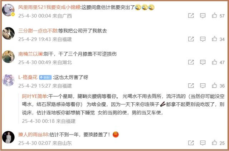229x151 pixels.
Task: Repost the comment from 广西 user
Action: point(191,15)
